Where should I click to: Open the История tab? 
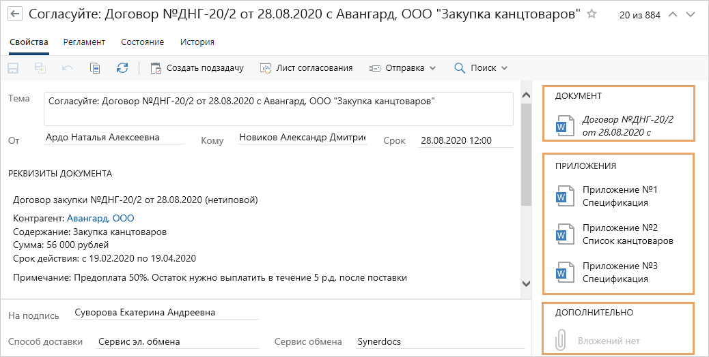(197, 42)
